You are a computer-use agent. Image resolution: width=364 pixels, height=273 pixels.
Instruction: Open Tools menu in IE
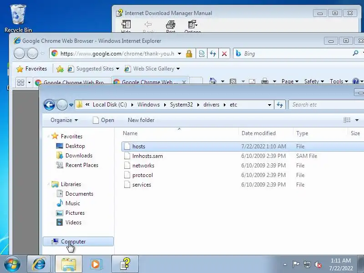(339, 81)
